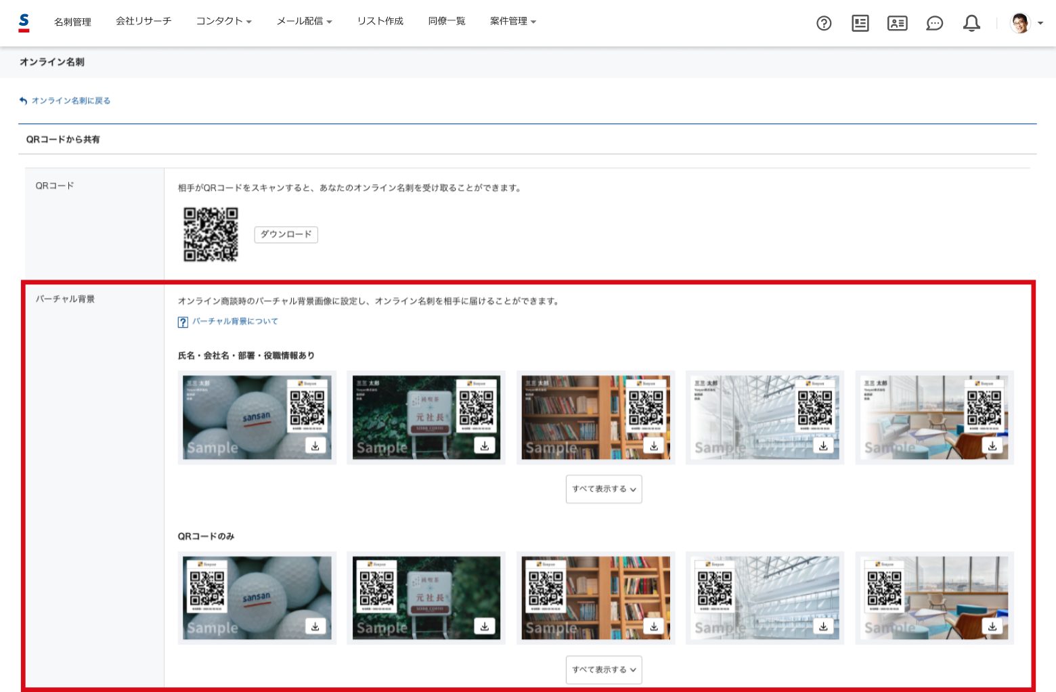This screenshot has width=1056, height=692.
Task: Select the lounge window thumbnail with name info
Action: click(x=934, y=417)
